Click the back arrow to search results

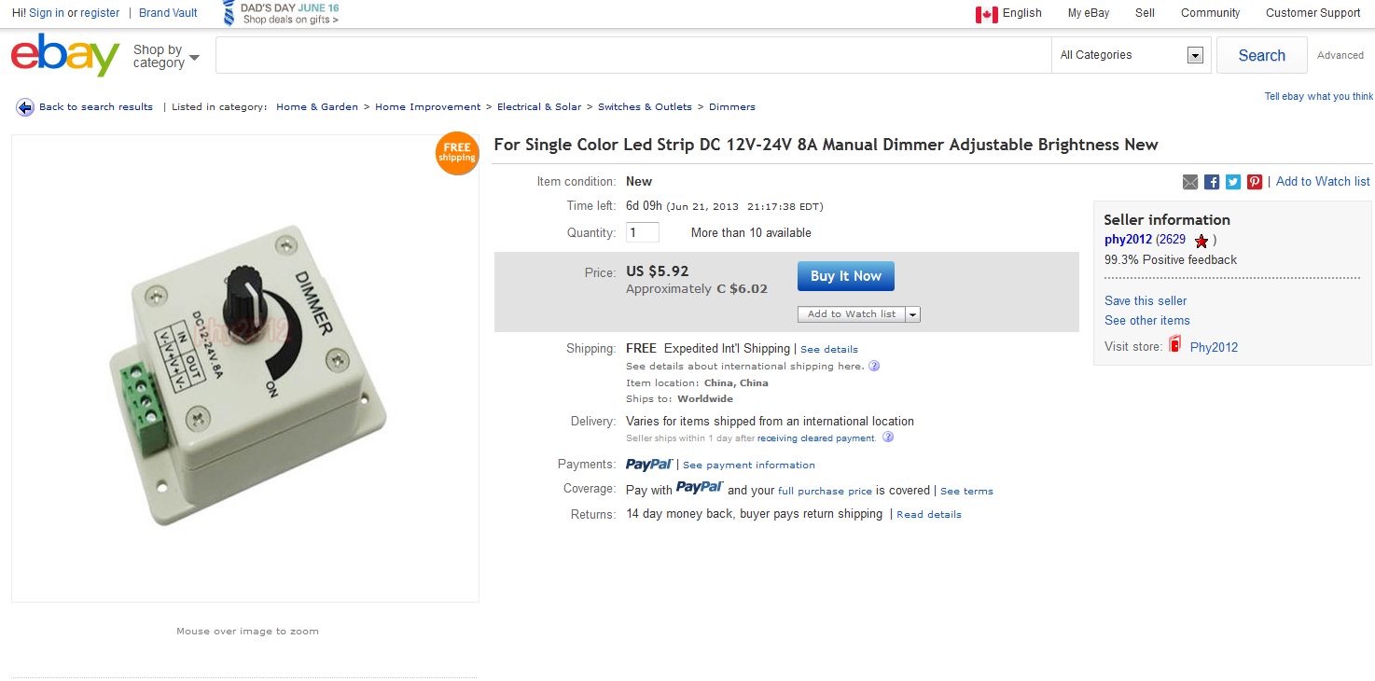click(25, 107)
